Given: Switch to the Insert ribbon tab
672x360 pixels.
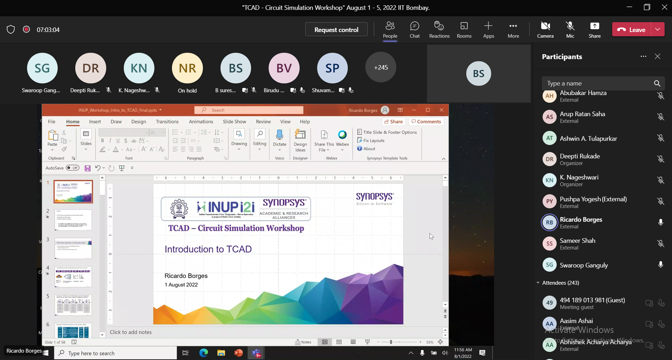Looking at the screenshot, I should point(95,121).
